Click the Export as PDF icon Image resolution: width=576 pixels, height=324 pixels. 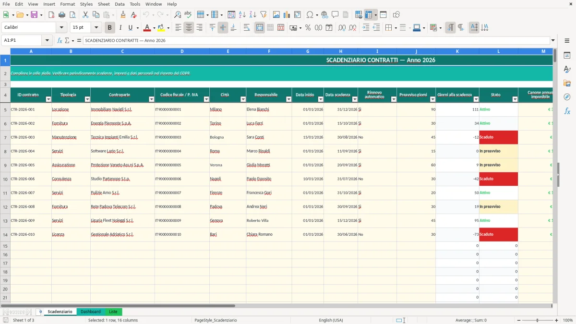tap(51, 15)
